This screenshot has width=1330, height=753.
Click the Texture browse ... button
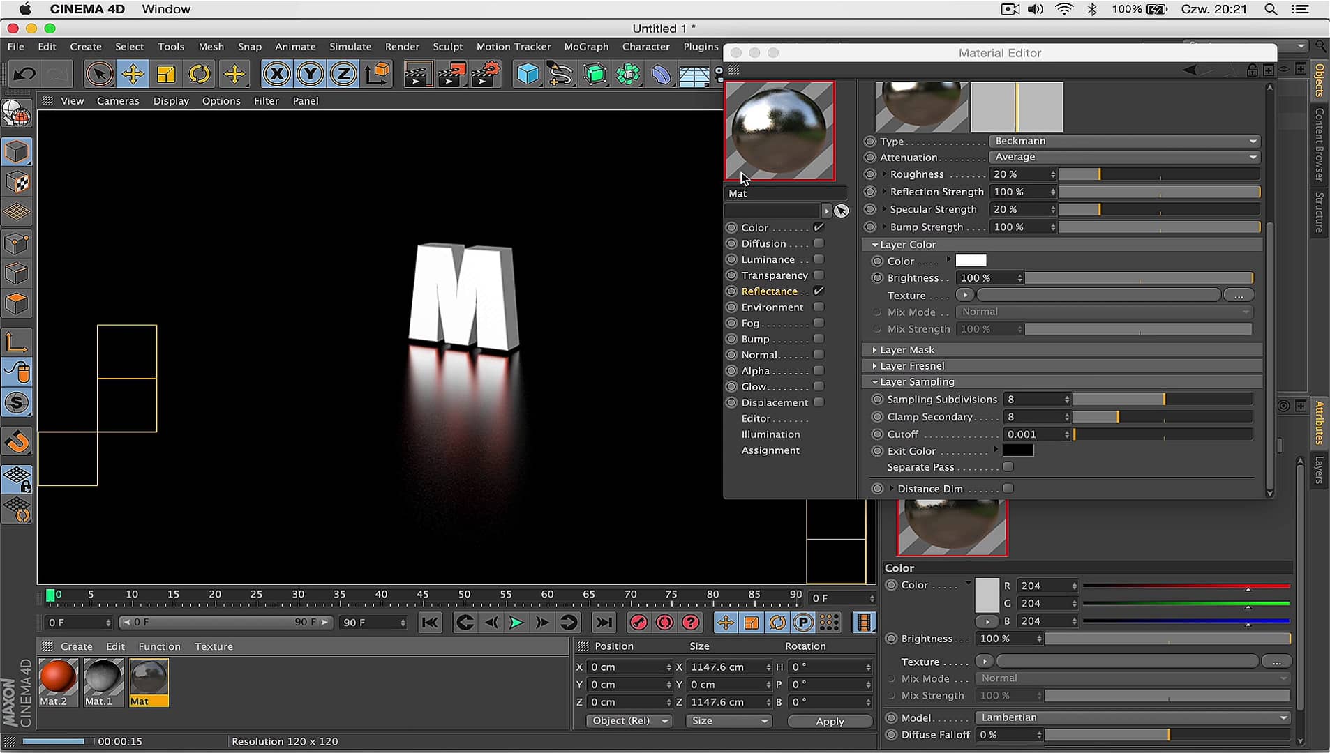pos(1240,295)
